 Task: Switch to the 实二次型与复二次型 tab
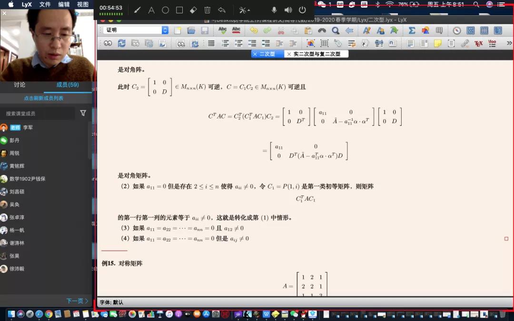coord(316,54)
